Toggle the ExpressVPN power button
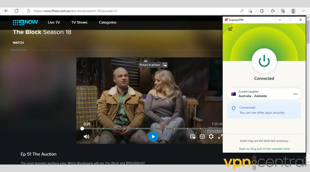 pyautogui.click(x=264, y=61)
